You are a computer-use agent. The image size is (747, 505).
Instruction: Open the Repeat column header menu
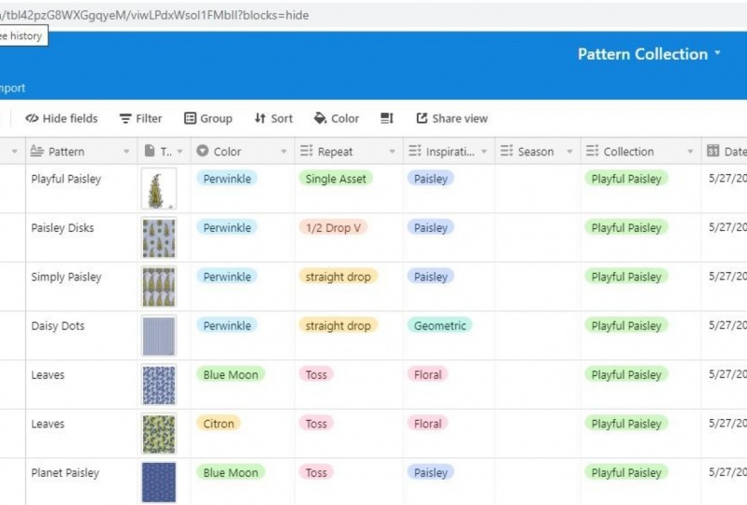392,151
